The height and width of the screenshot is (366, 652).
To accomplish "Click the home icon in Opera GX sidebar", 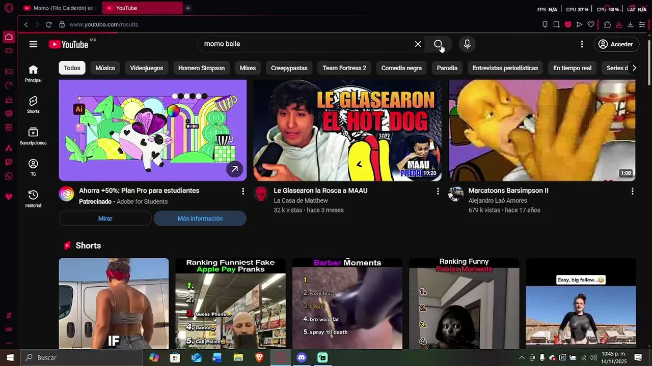I will click(9, 37).
